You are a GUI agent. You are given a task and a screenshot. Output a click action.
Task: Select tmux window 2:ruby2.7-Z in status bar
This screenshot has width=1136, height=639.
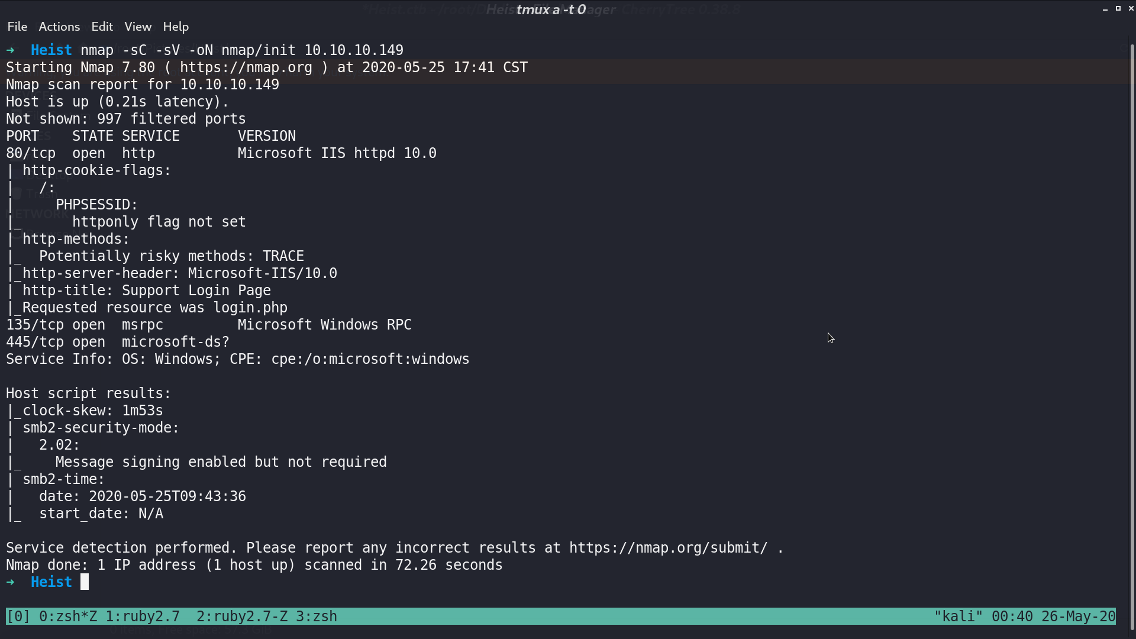242,617
